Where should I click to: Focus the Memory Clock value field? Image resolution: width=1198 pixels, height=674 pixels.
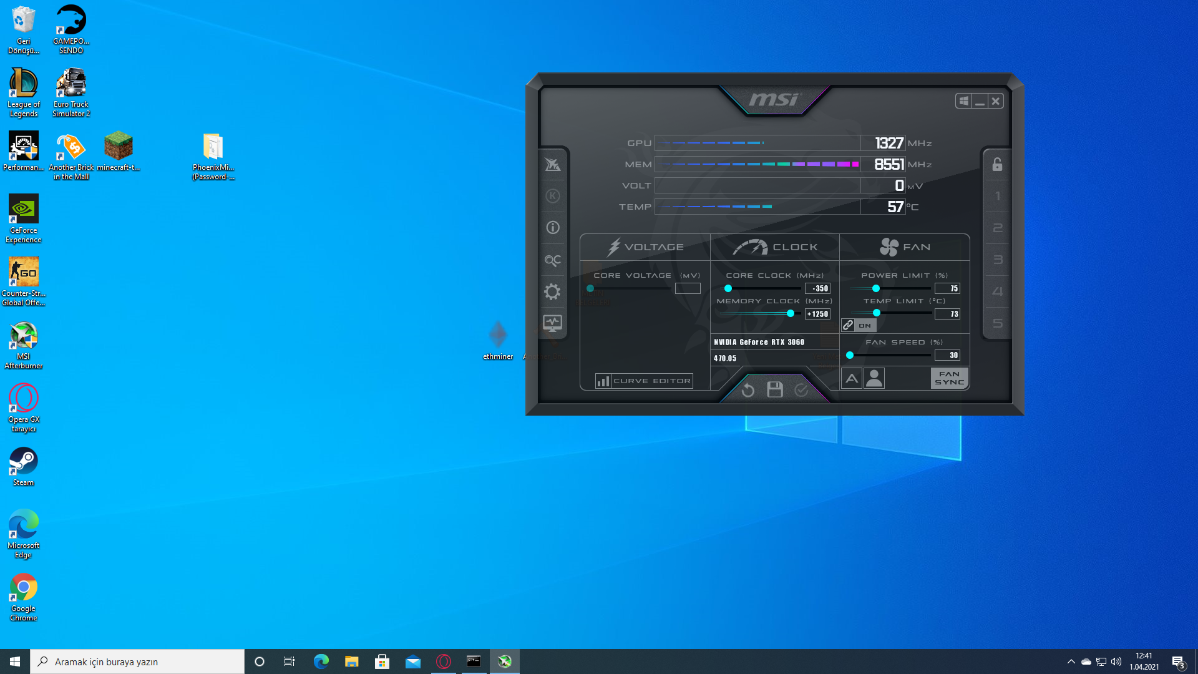click(x=817, y=314)
